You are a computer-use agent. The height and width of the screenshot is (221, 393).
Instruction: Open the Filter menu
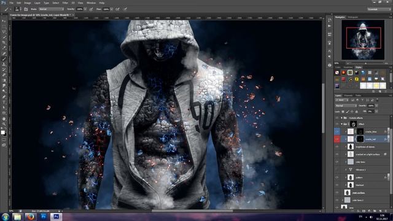(65, 2)
